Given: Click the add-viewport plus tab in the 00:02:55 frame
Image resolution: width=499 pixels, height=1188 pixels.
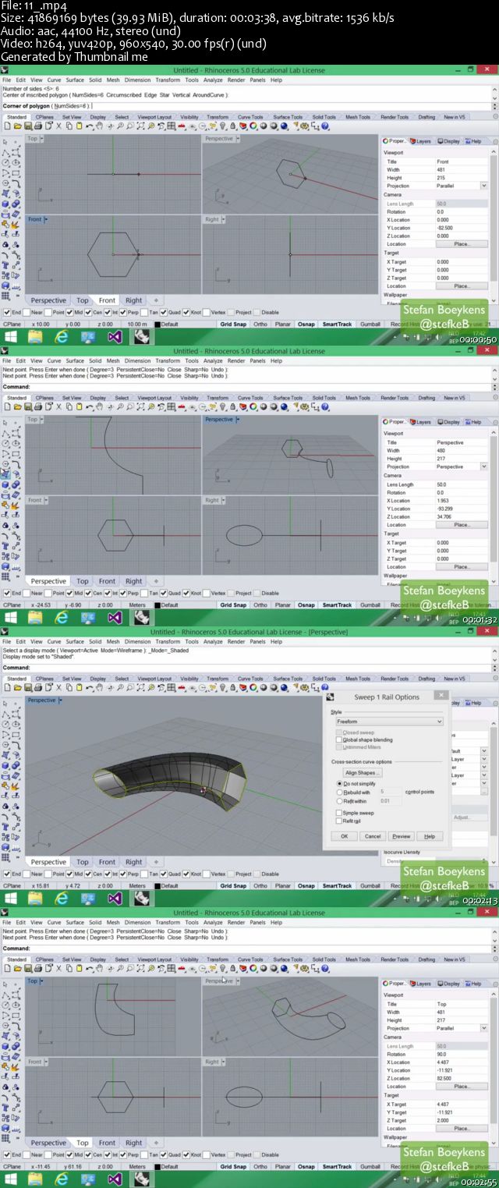Looking at the screenshot, I should [x=155, y=1143].
